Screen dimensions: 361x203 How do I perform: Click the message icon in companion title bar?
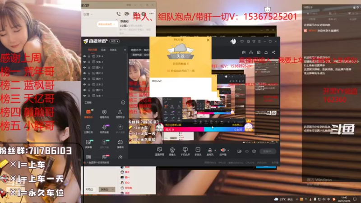pos(242,42)
